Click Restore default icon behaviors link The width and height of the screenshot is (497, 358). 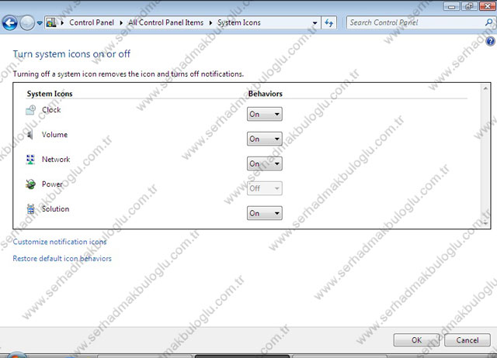tap(62, 258)
